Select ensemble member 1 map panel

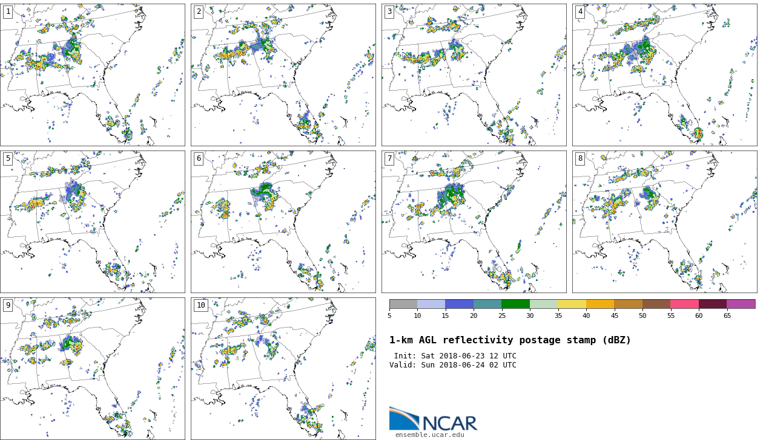click(93, 75)
